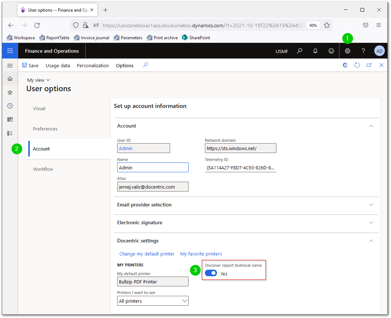Viewport: 391px width, 318px height.
Task: Open the app launcher waffle menu
Action: pos(10,51)
